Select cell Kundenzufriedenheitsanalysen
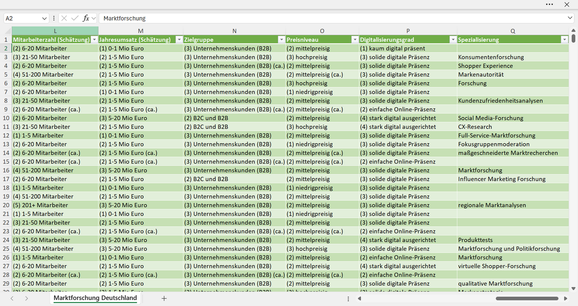This screenshot has height=306, width=578. [x=513, y=101]
